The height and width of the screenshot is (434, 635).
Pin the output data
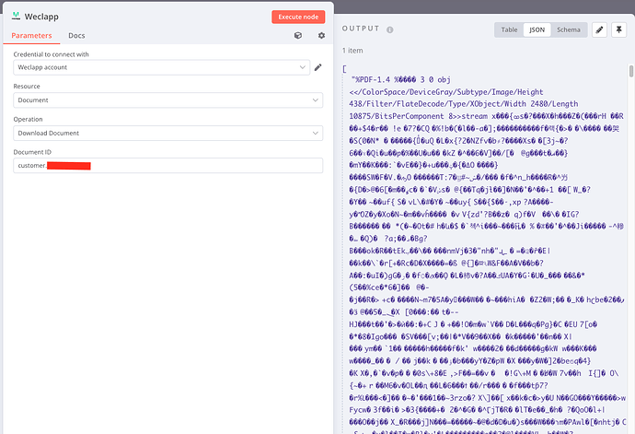coord(618,29)
